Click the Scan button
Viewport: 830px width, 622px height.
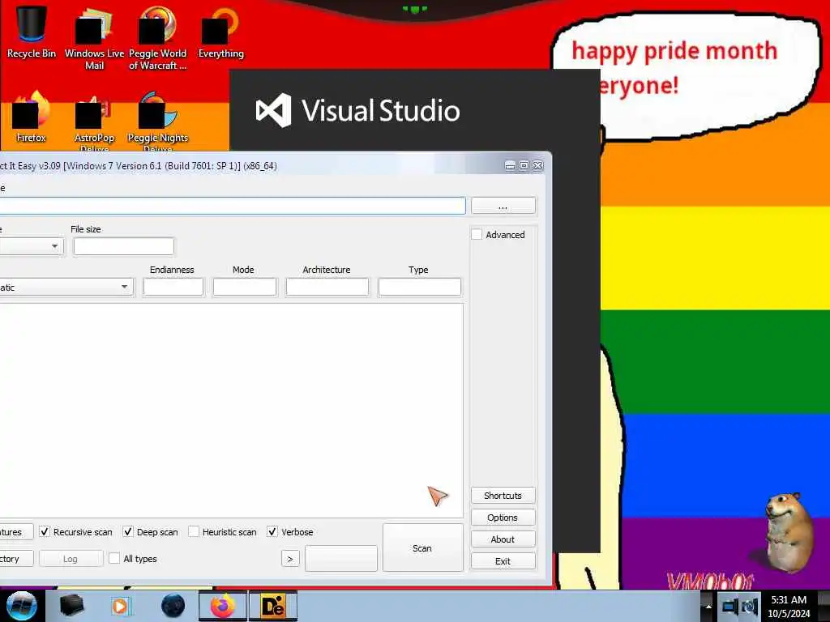422,548
